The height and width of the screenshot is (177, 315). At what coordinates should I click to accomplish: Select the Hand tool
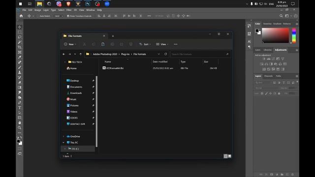tap(20, 122)
